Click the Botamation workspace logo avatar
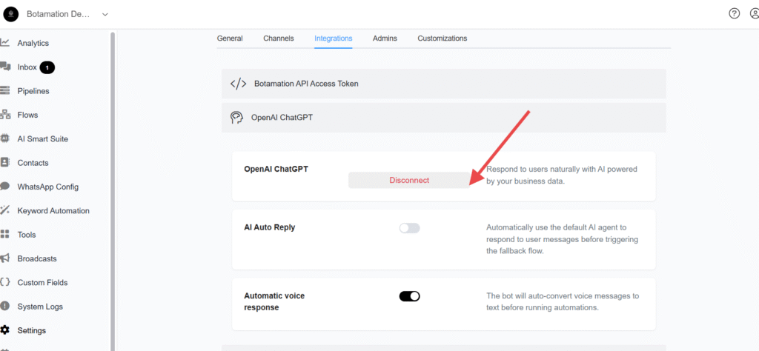Screen dimensions: 759x351 tap(11, 15)
